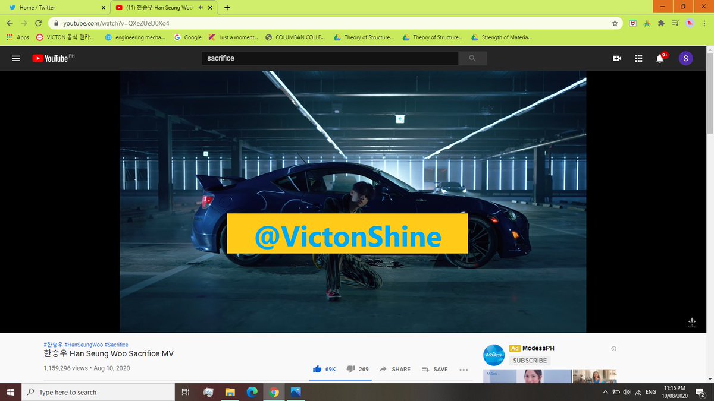Click the address bar URL

116,23
